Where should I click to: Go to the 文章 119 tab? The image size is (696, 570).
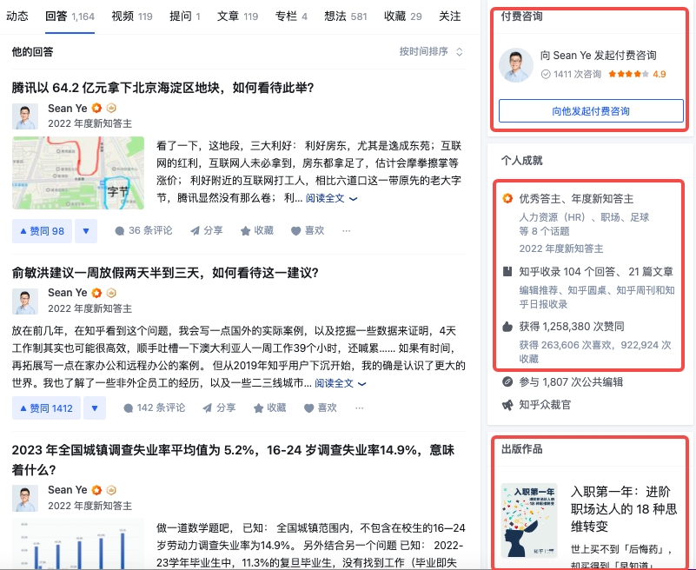point(237,17)
